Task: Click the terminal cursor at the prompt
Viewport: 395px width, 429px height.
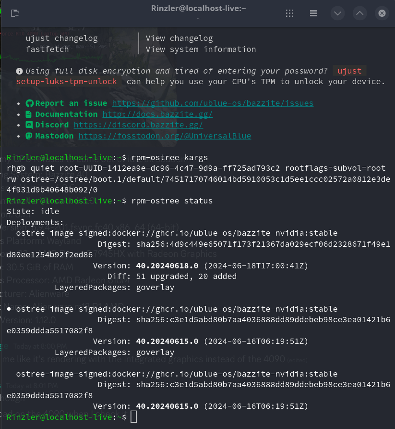Action: [x=133, y=416]
